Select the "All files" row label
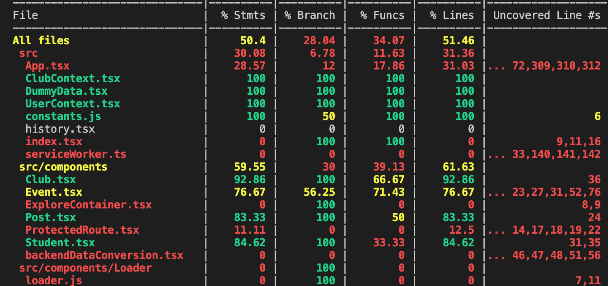608x286 pixels. coord(41,41)
